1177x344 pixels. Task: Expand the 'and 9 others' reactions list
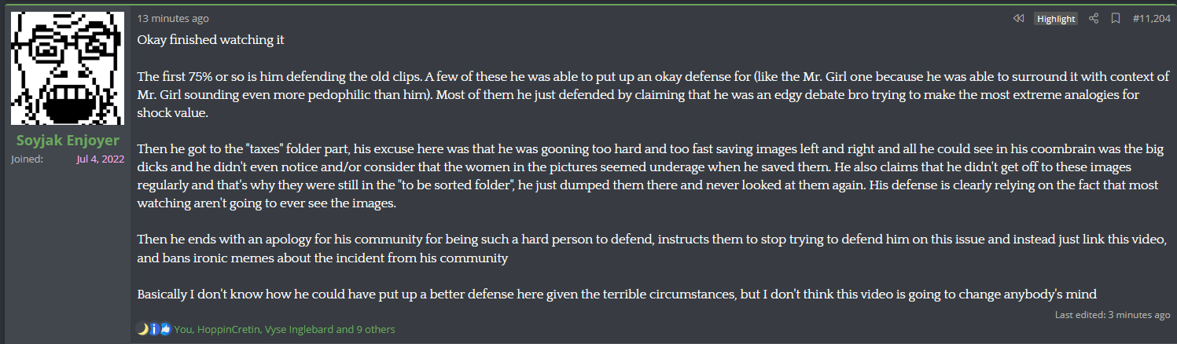(x=366, y=329)
